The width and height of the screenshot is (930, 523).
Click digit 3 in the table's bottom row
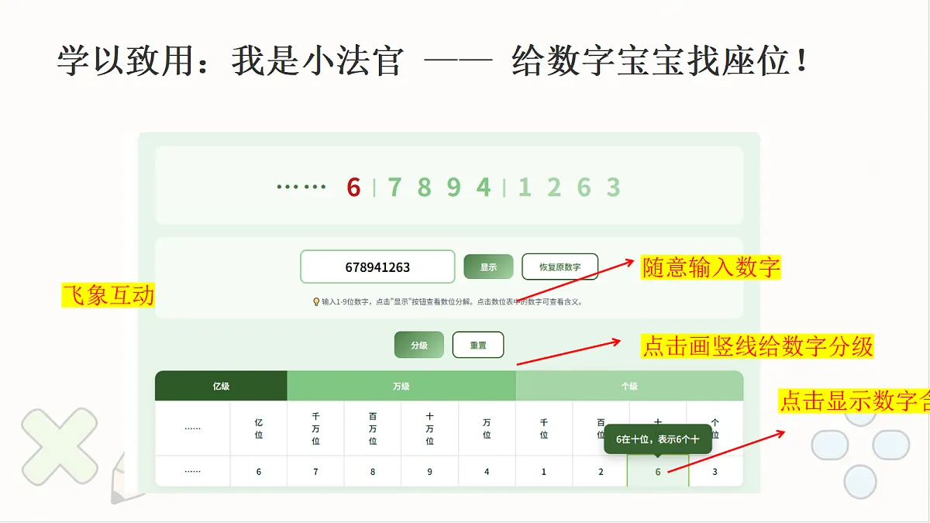point(715,472)
